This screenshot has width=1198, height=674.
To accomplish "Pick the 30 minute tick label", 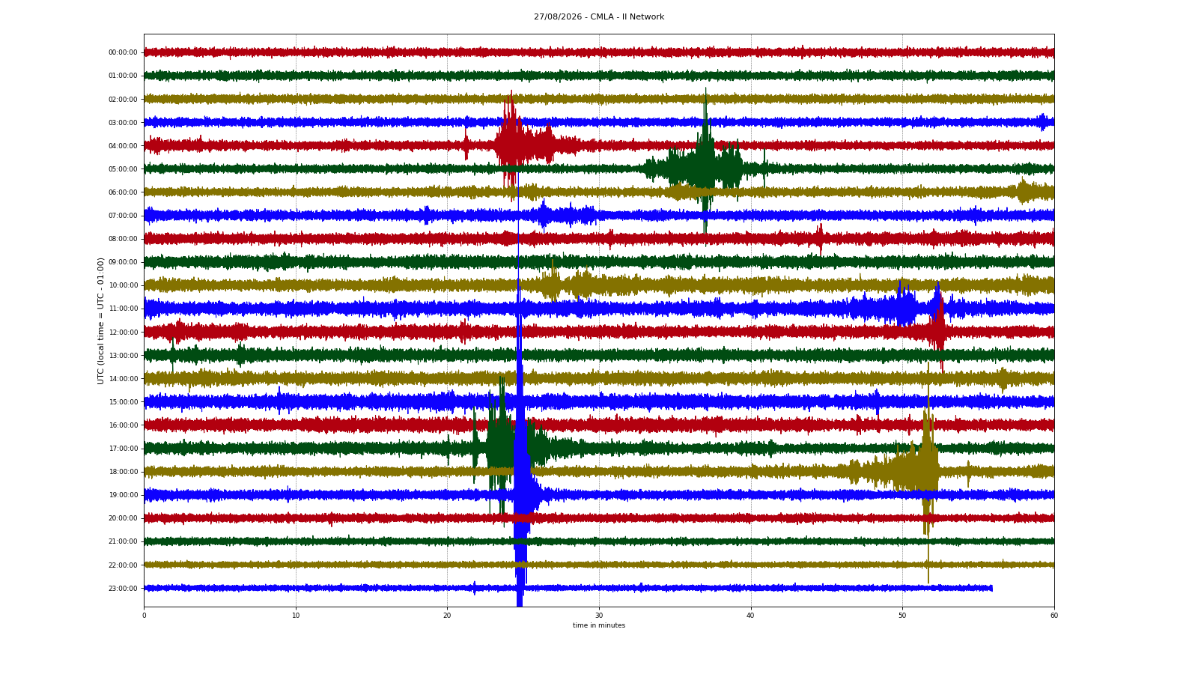I will tap(599, 616).
